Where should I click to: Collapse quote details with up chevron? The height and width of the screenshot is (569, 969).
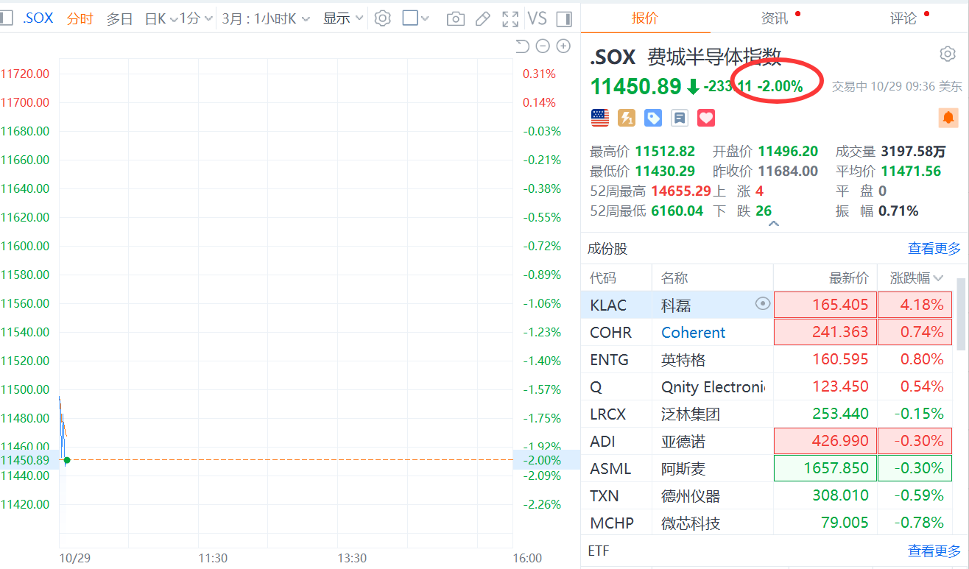pyautogui.click(x=773, y=224)
